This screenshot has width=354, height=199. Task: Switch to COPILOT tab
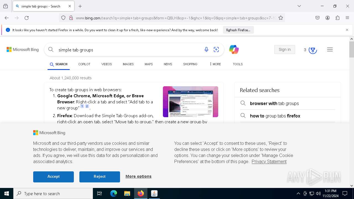[84, 64]
